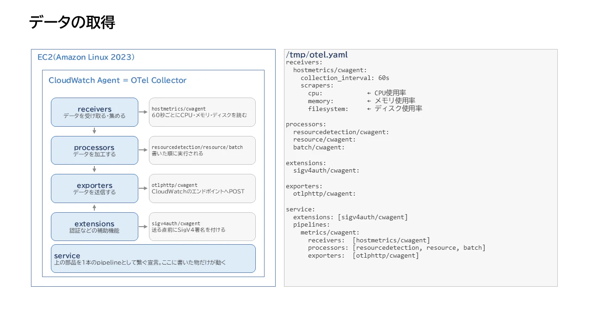This screenshot has height=333, width=592.
Task: Click the YAML key "cpu:"
Action: coord(315,93)
